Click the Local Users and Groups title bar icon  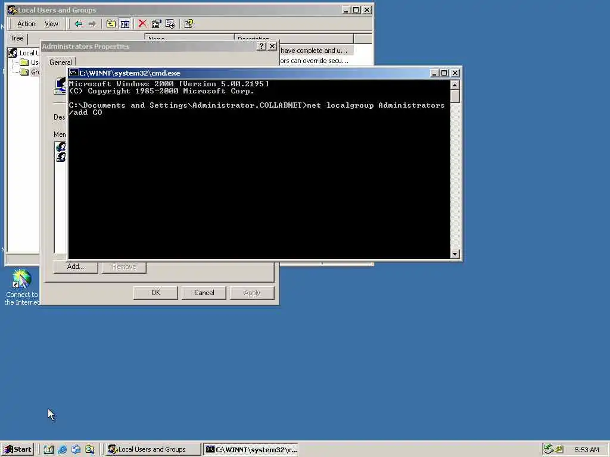(13, 10)
